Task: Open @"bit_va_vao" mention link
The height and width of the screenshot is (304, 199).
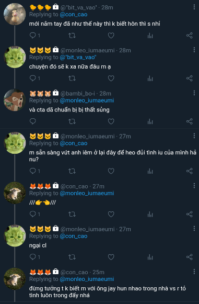Action: click(78, 58)
